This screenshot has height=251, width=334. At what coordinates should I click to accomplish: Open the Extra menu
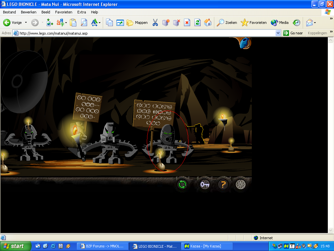(x=82, y=12)
